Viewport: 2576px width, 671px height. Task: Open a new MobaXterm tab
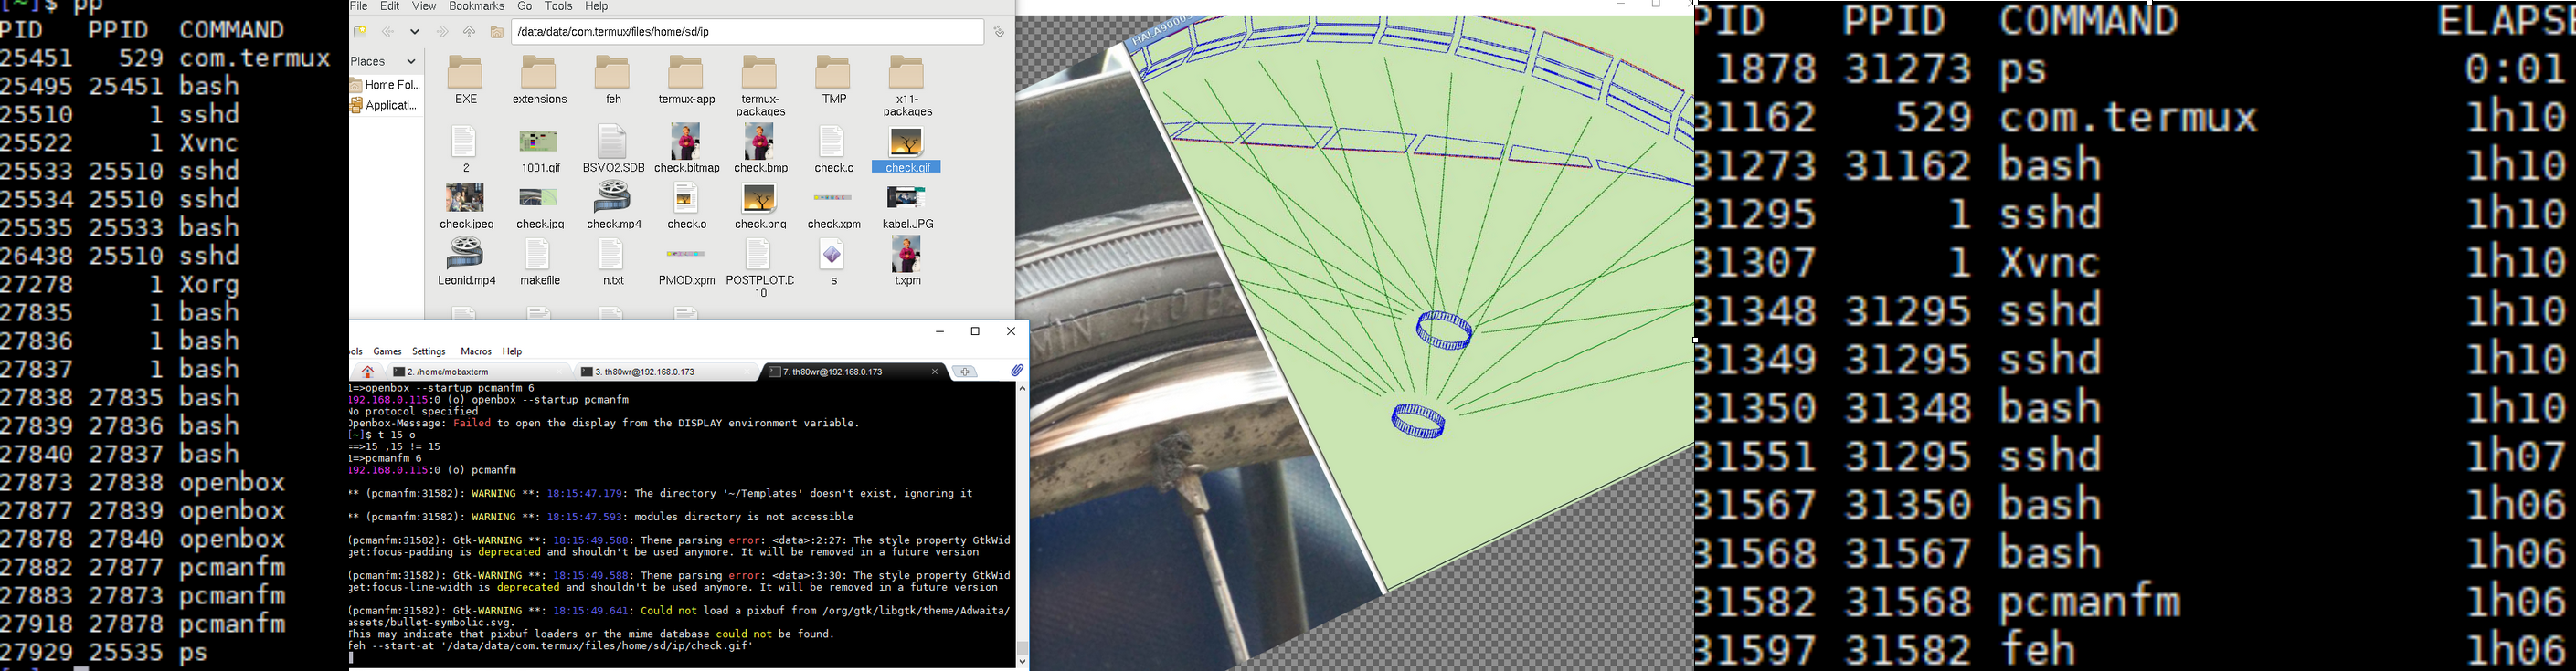click(x=965, y=372)
